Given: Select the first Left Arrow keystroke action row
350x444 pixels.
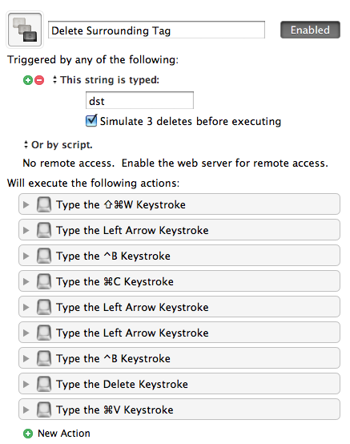Looking at the screenshot, I should point(179,230).
